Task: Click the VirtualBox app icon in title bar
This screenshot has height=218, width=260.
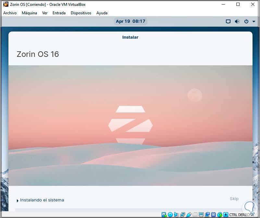Action: tap(6, 4)
